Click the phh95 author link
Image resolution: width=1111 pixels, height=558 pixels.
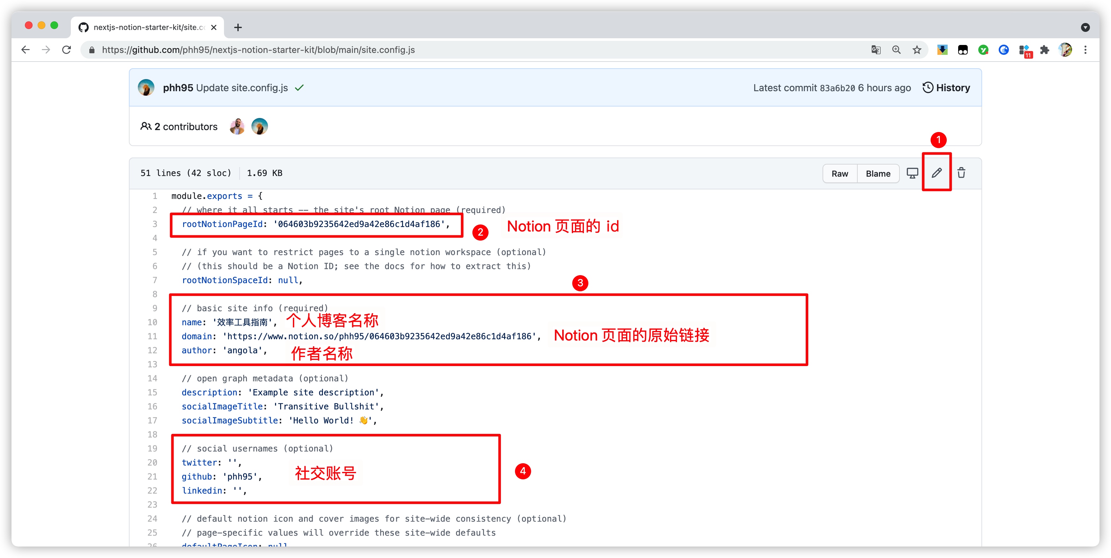click(178, 88)
